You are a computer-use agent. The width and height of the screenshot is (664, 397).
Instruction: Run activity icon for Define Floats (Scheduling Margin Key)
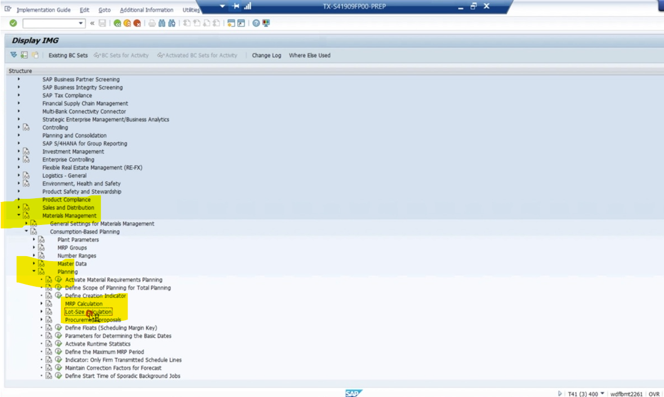pyautogui.click(x=58, y=327)
